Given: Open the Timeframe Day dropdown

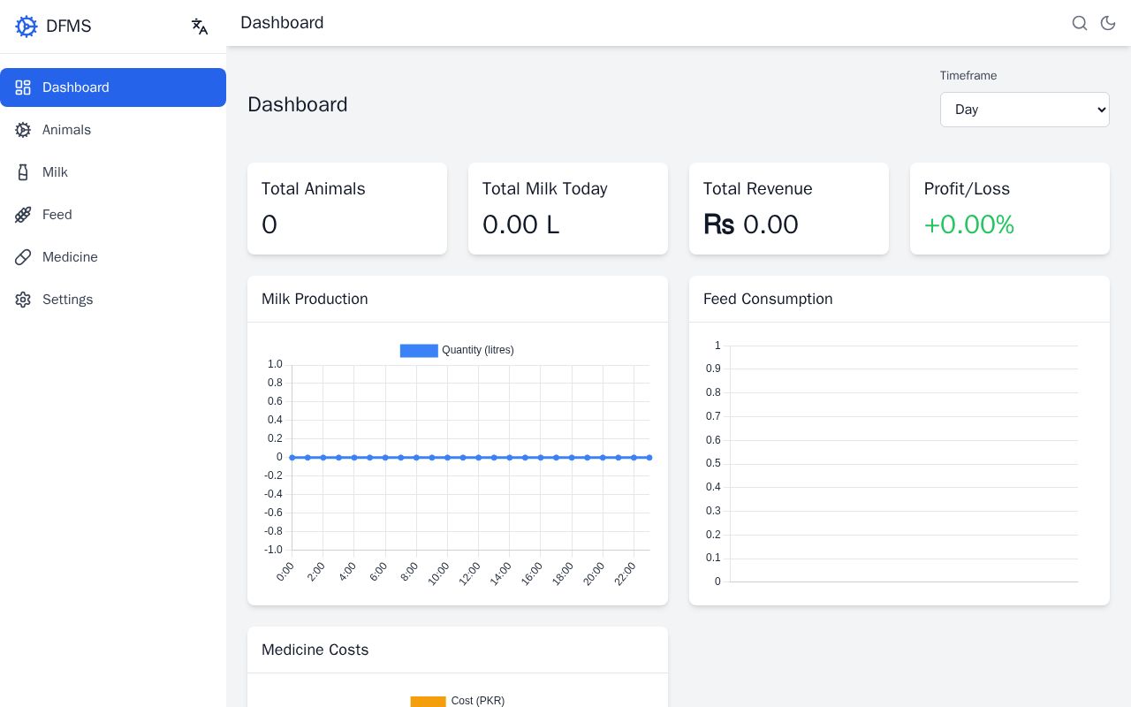Looking at the screenshot, I should (x=1025, y=110).
